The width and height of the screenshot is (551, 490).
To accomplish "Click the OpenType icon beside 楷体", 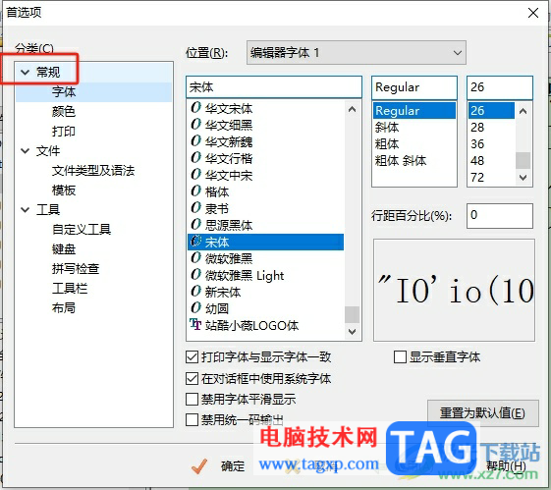I will (x=195, y=191).
